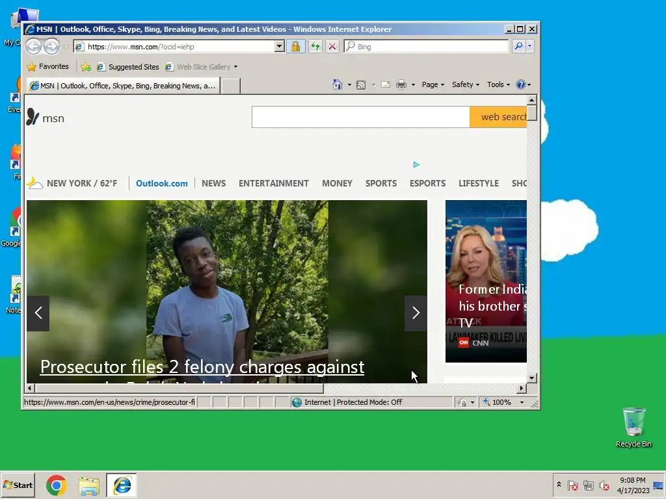Open a new blank tab
666x499 pixels.
tap(231, 86)
